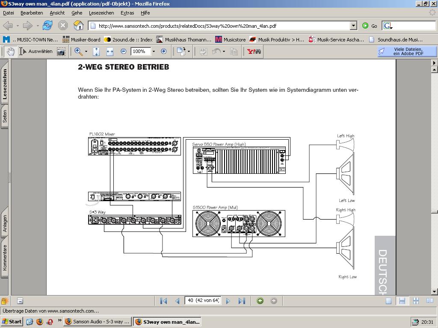This screenshot has width=438, height=328.
Task: Open the Lesezeichen side panel tab
Action: point(5,84)
